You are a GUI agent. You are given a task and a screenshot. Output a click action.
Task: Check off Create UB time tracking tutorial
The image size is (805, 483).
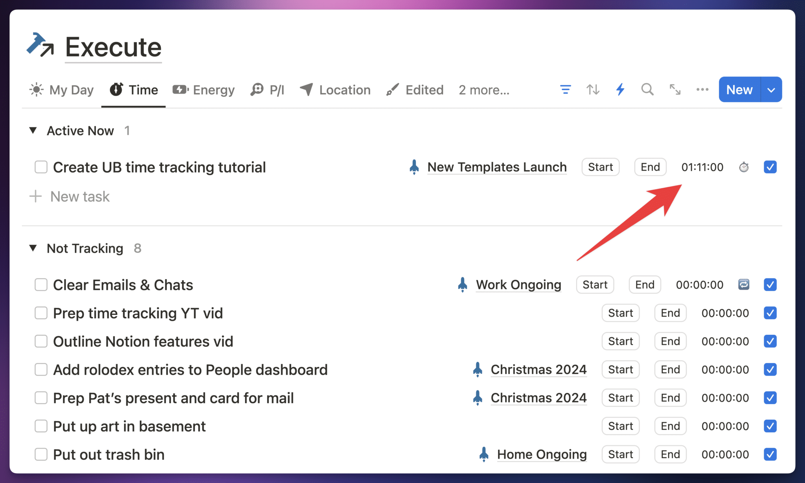41,167
